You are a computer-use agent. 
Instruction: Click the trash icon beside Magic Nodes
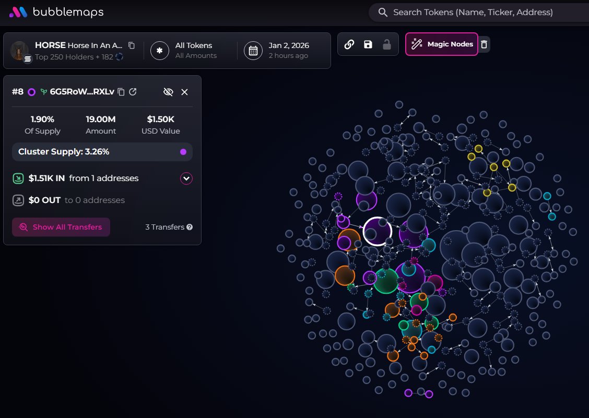tap(484, 44)
